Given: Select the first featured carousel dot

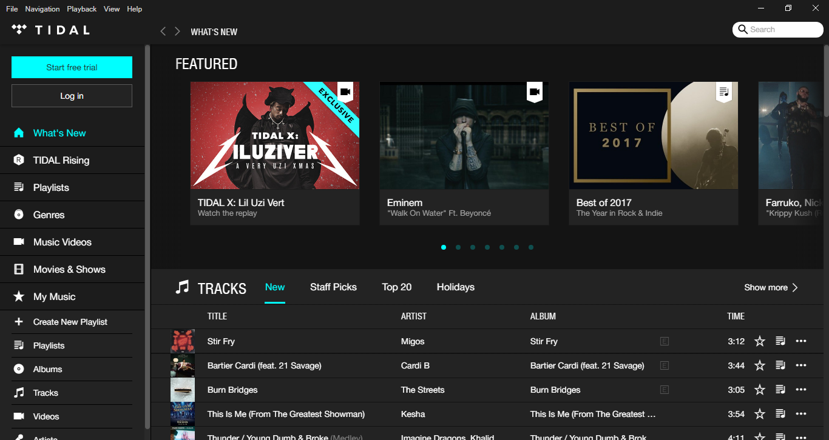Looking at the screenshot, I should pyautogui.click(x=444, y=247).
